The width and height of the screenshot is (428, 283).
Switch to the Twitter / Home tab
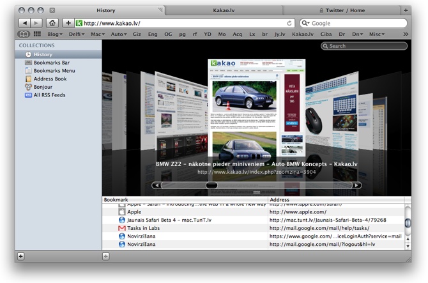point(342,10)
